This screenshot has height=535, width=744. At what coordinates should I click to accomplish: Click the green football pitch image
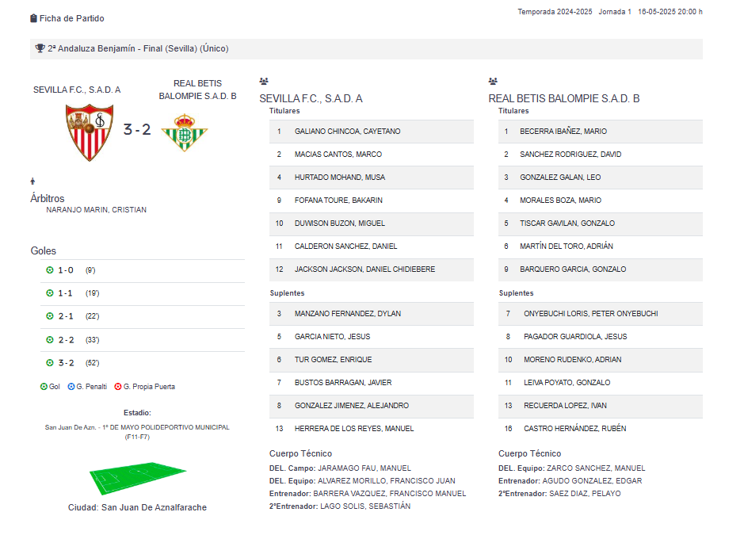[138, 478]
